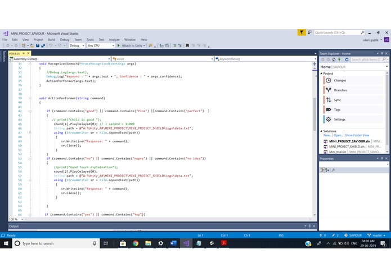Viewport: 391px width, 277px height.
Task: Open the 100 % zoom level dropdown
Action: point(16,219)
